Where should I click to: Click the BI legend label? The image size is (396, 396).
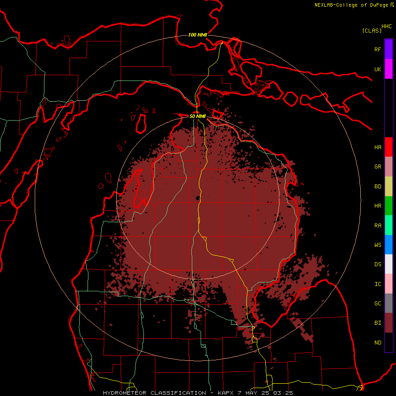click(378, 323)
